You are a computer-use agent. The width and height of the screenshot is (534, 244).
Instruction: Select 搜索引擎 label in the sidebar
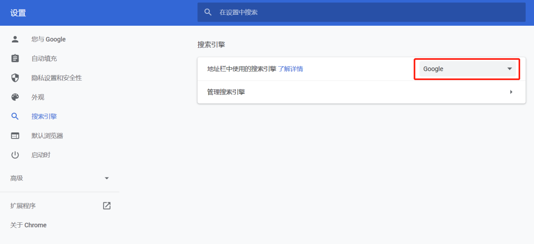(44, 117)
